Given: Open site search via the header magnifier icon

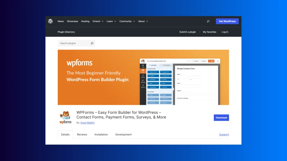Looking at the screenshot, I should click(208, 21).
